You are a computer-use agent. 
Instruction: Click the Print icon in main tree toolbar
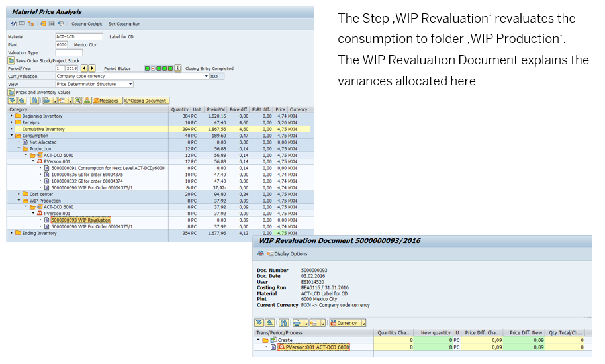pos(47,101)
